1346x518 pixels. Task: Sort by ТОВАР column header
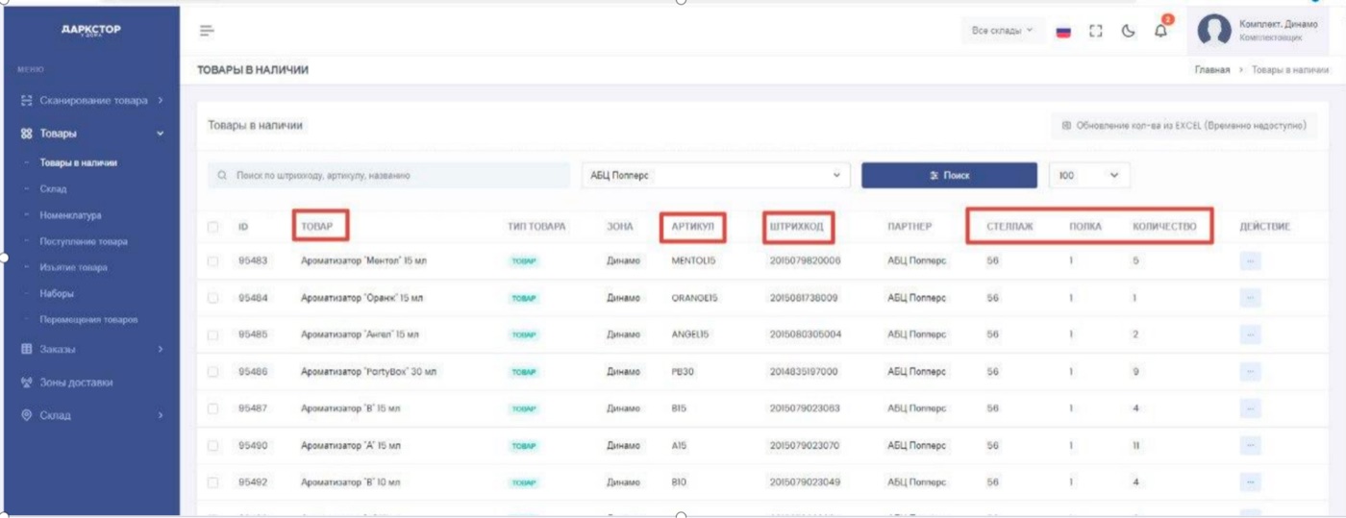click(317, 227)
